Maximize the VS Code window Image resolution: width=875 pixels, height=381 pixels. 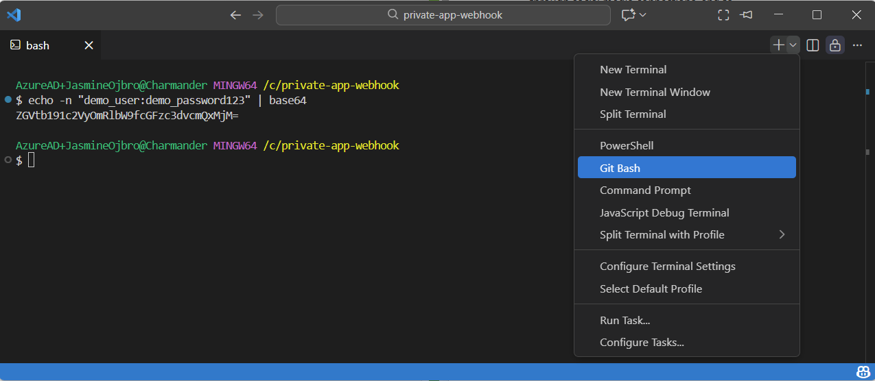point(817,14)
